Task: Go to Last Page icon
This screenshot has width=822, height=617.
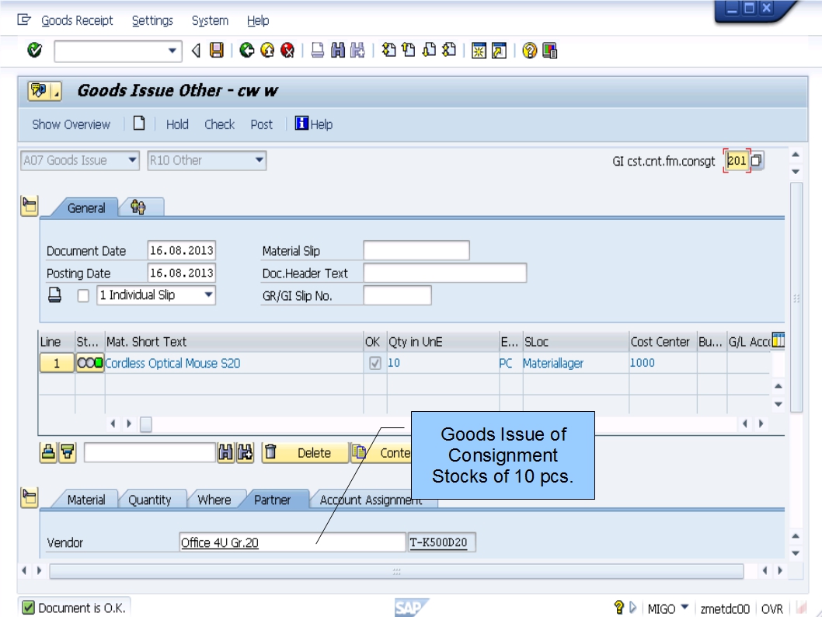Action: point(449,51)
